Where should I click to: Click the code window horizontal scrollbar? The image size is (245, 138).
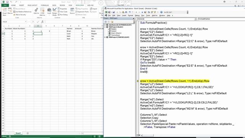(x=148, y=135)
